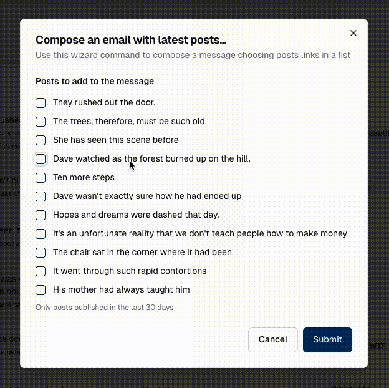Click "The chair sat in the corner" label
This screenshot has height=388, width=389.
tap(142, 253)
